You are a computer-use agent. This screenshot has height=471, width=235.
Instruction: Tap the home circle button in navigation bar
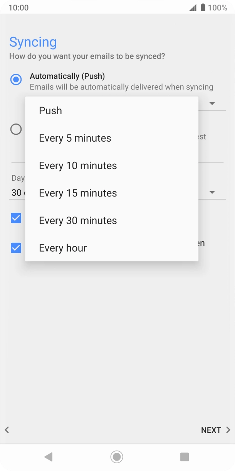coord(116,457)
